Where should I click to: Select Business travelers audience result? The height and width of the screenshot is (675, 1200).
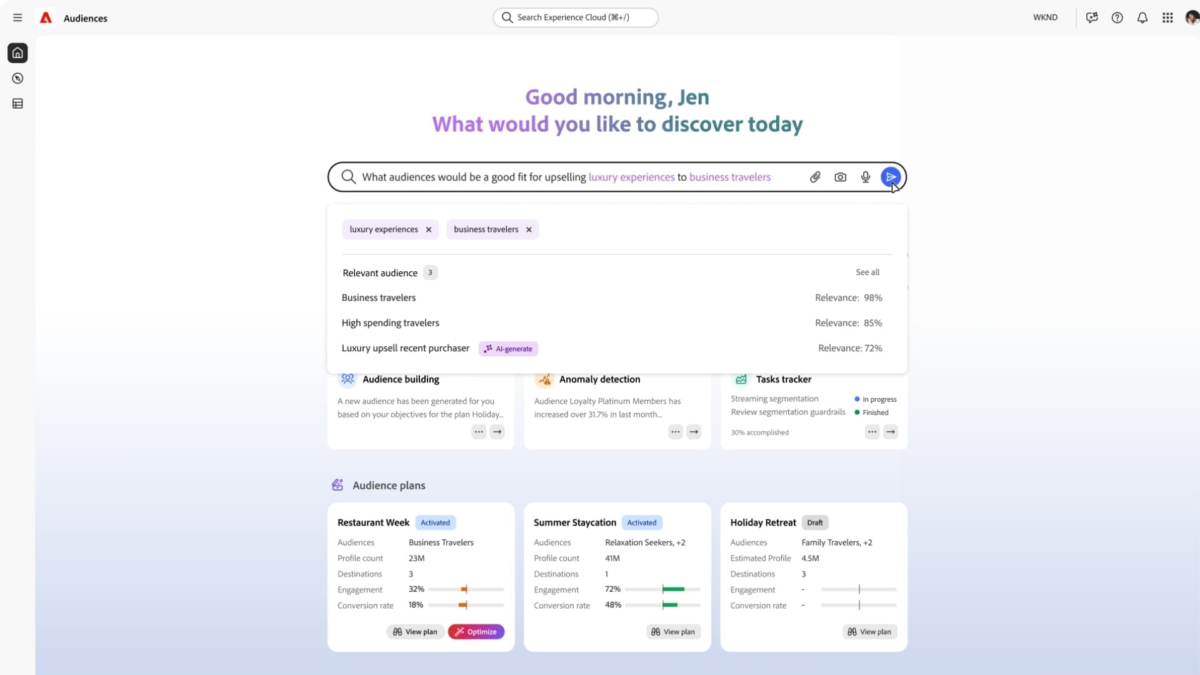pos(612,297)
